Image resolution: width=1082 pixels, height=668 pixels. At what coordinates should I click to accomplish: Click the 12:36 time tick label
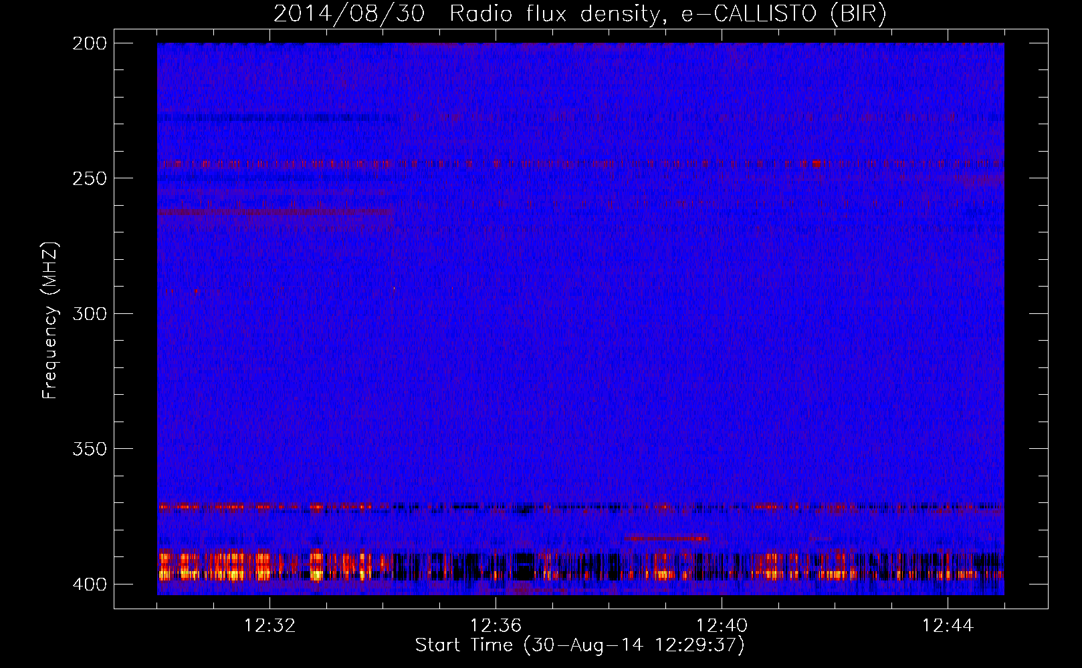[x=496, y=626]
